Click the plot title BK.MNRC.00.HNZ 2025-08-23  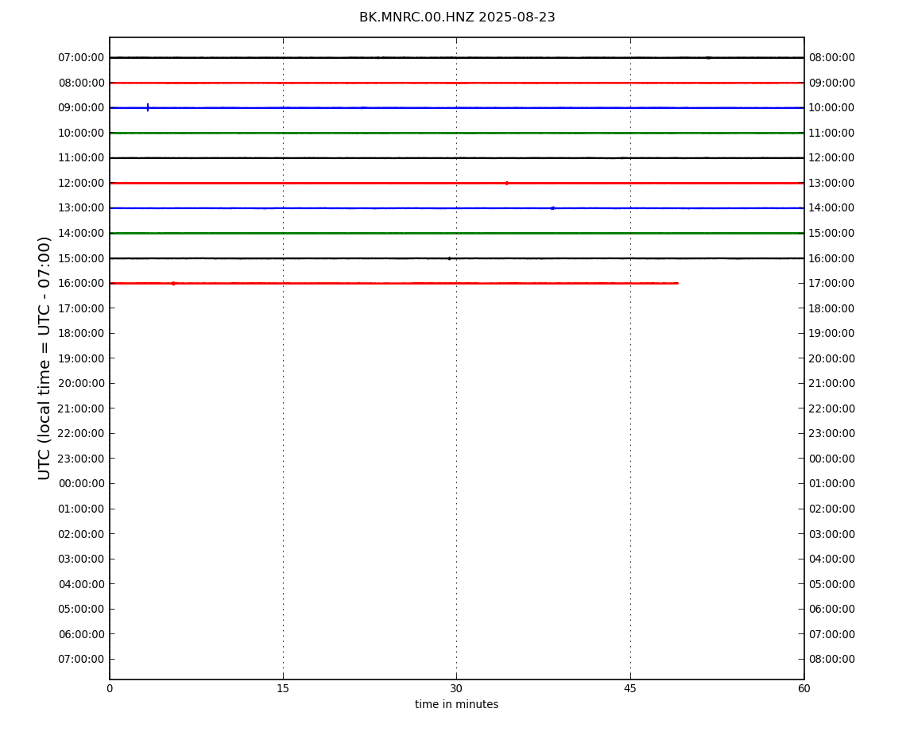pos(457,17)
